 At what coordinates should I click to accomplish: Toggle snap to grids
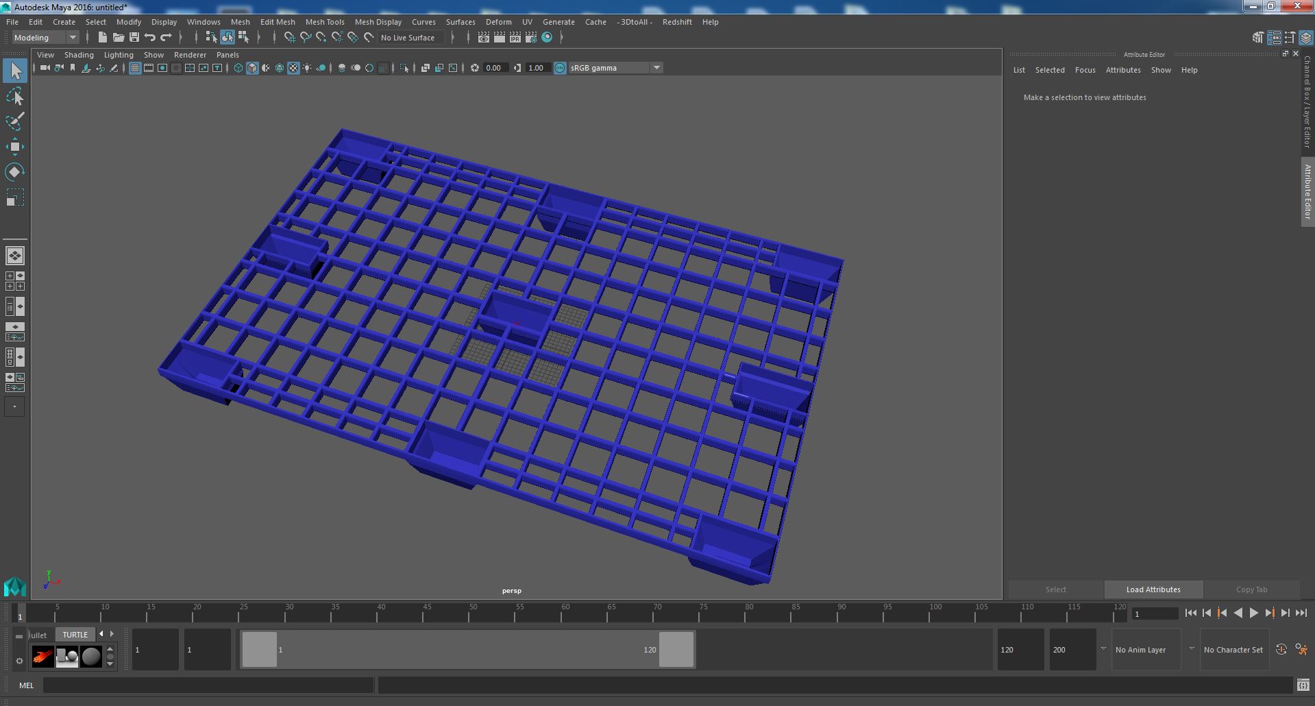[290, 38]
